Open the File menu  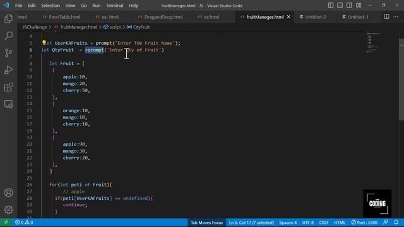(18, 6)
